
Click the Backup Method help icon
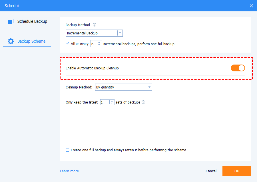95,25
